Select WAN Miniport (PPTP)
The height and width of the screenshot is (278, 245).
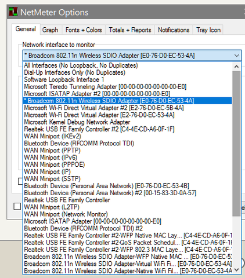pos(128,151)
